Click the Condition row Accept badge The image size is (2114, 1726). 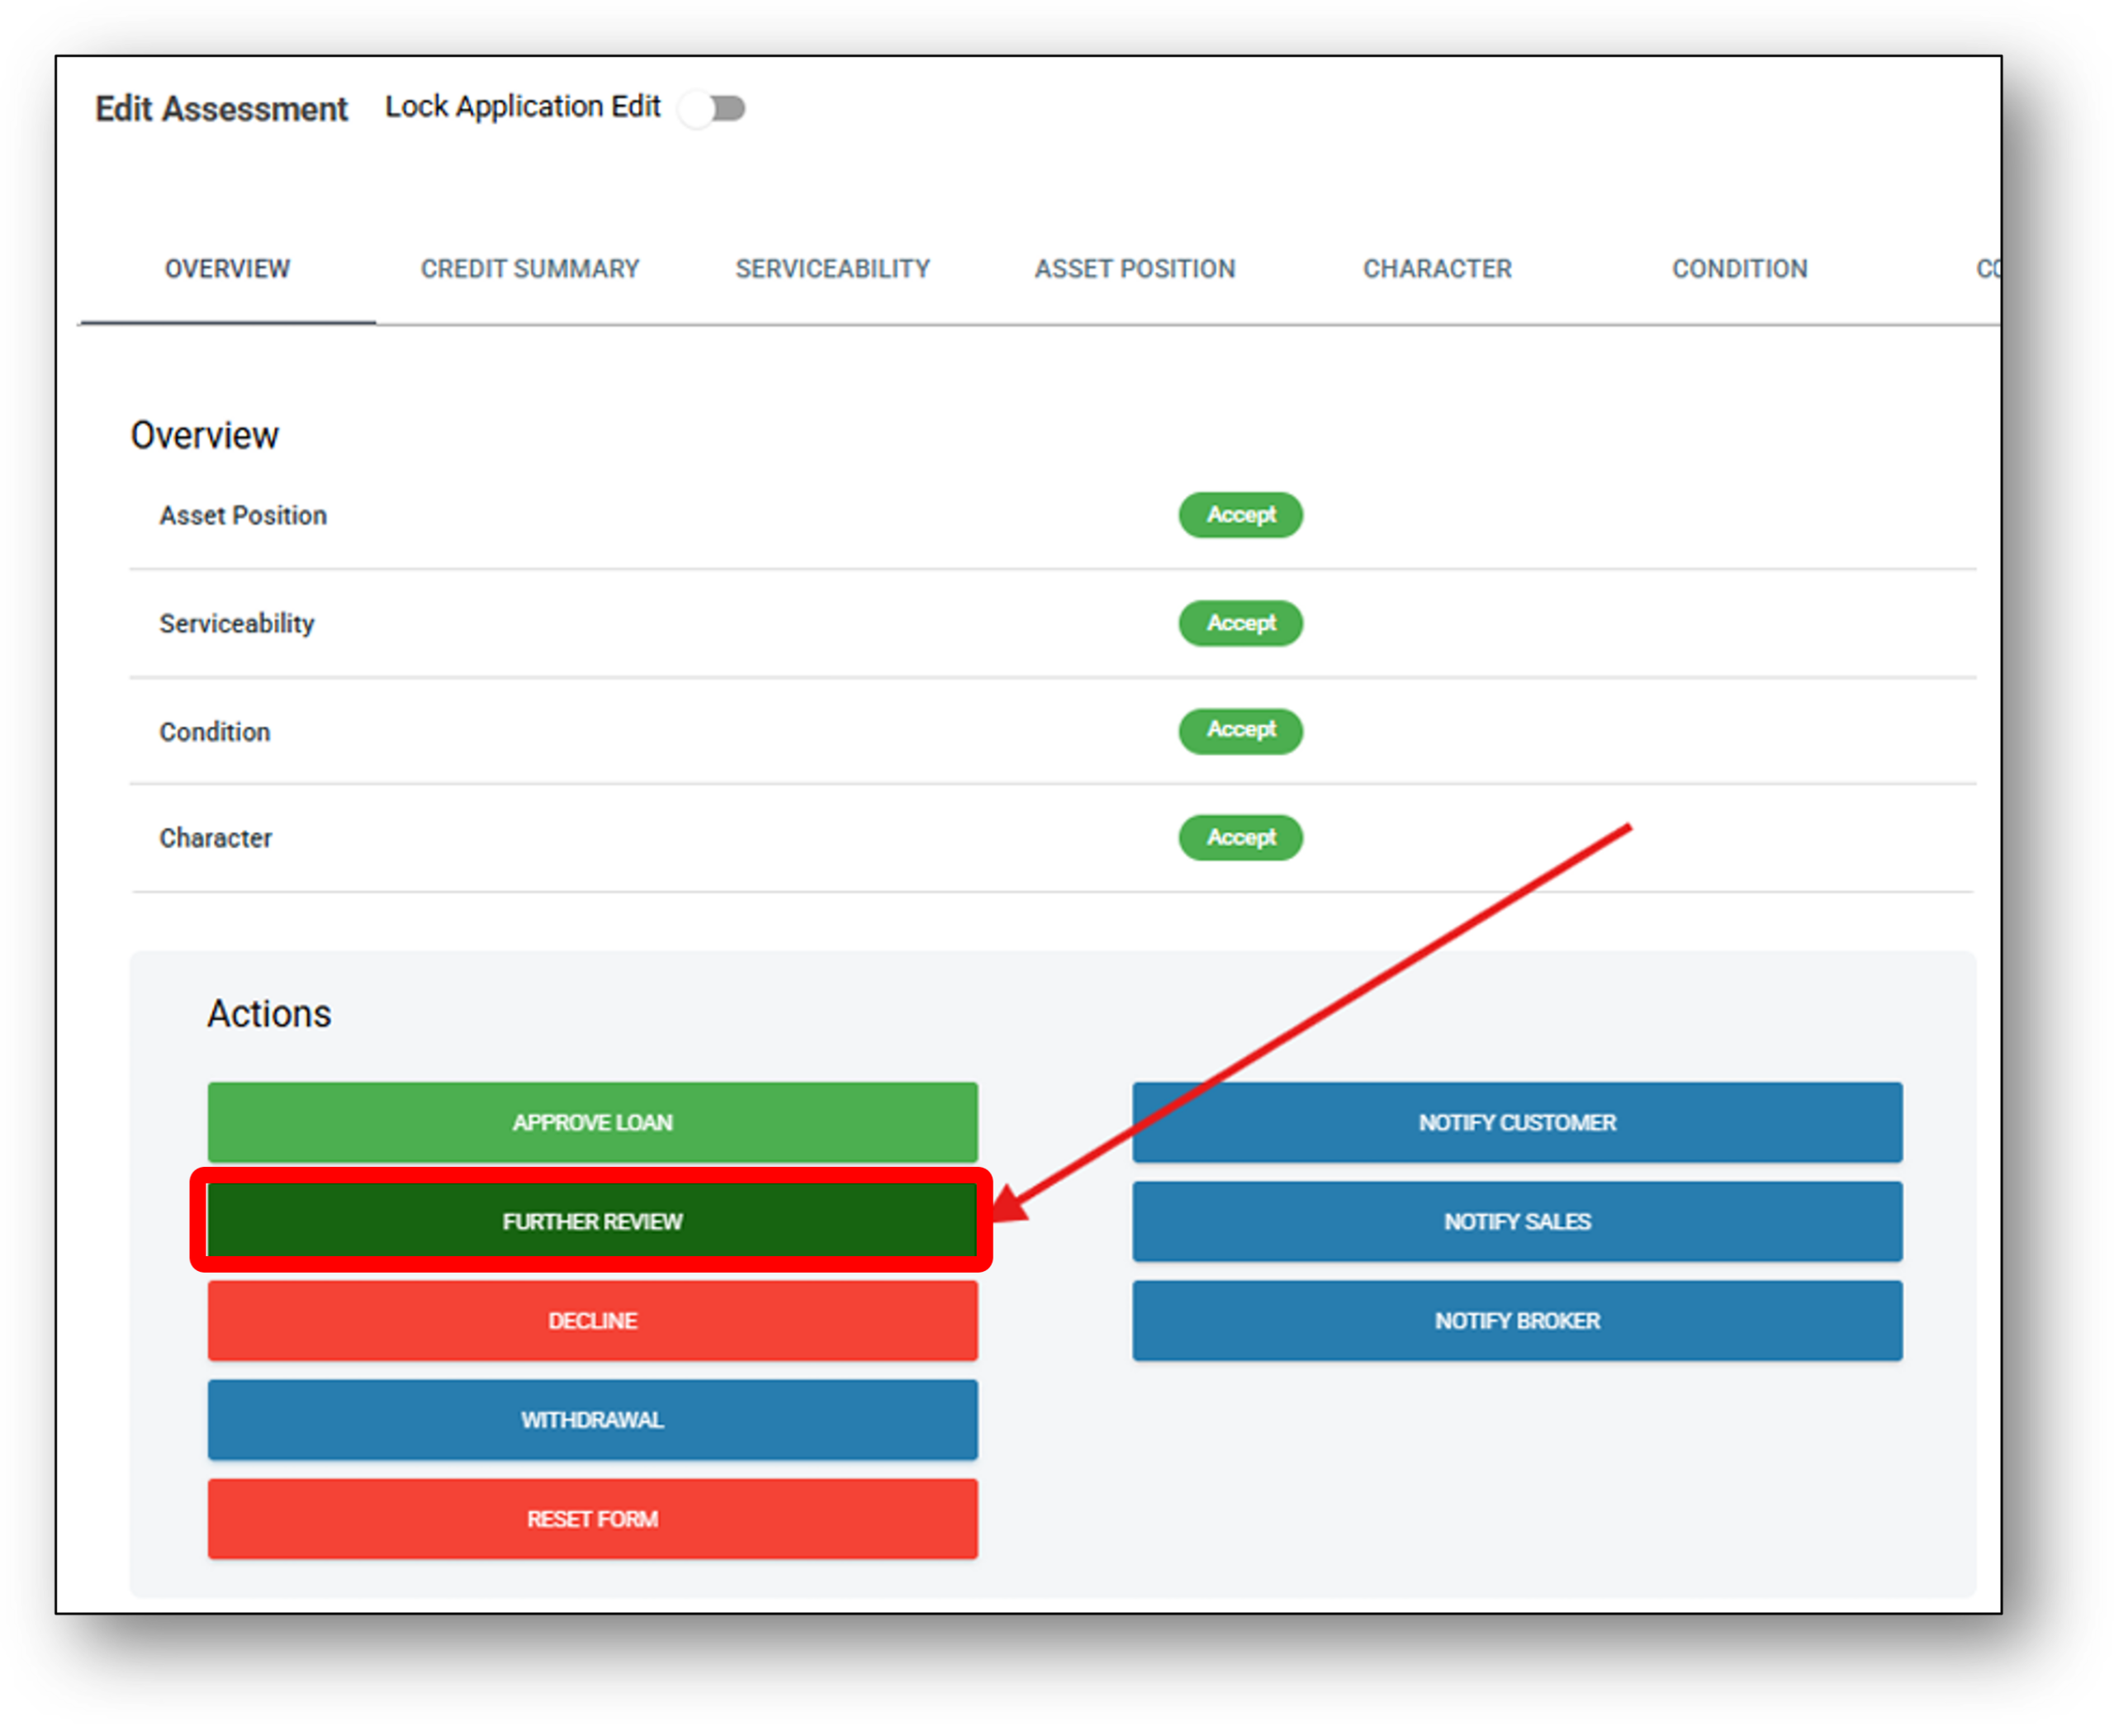(1240, 731)
